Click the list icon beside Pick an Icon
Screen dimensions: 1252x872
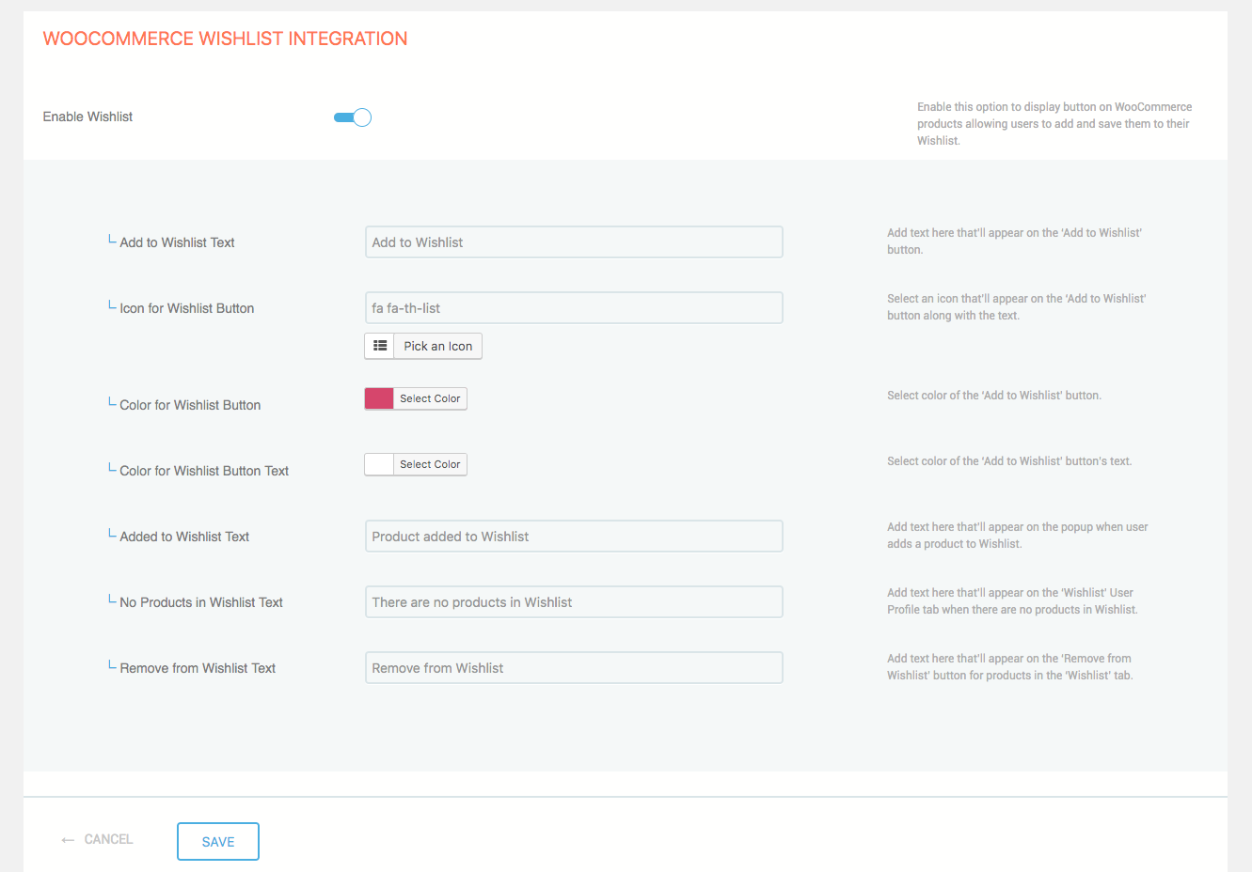pyautogui.click(x=380, y=347)
